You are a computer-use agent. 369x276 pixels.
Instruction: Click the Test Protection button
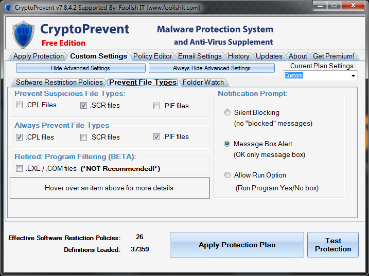click(333, 245)
